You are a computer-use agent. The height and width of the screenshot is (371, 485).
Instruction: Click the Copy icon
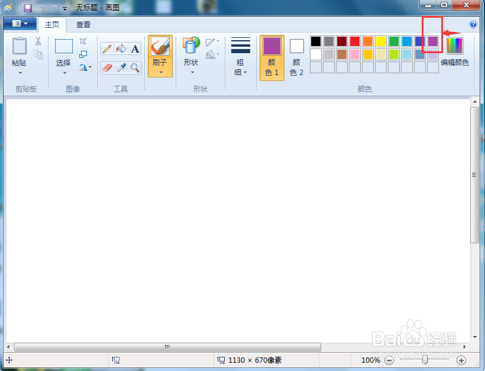click(38, 54)
